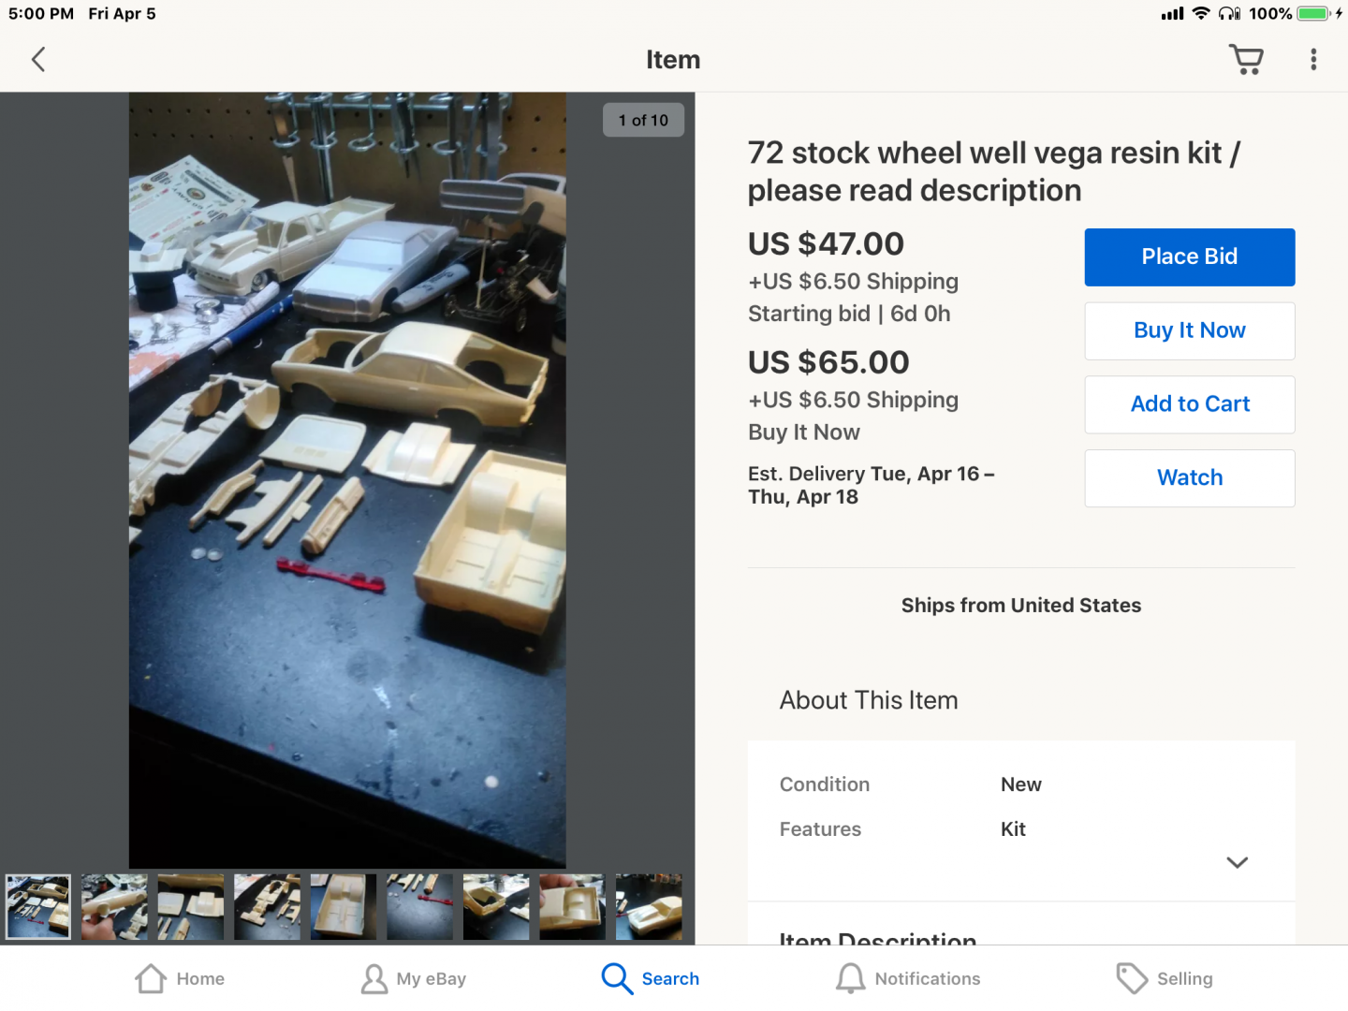Add item to watch list via Watch
The height and width of the screenshot is (1011, 1348).
pyautogui.click(x=1189, y=478)
